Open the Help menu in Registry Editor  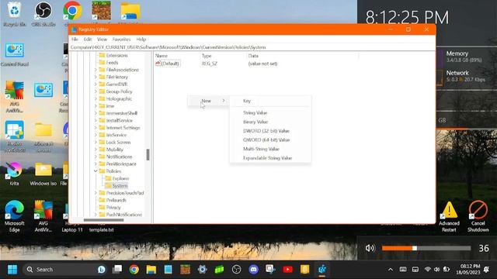click(141, 40)
